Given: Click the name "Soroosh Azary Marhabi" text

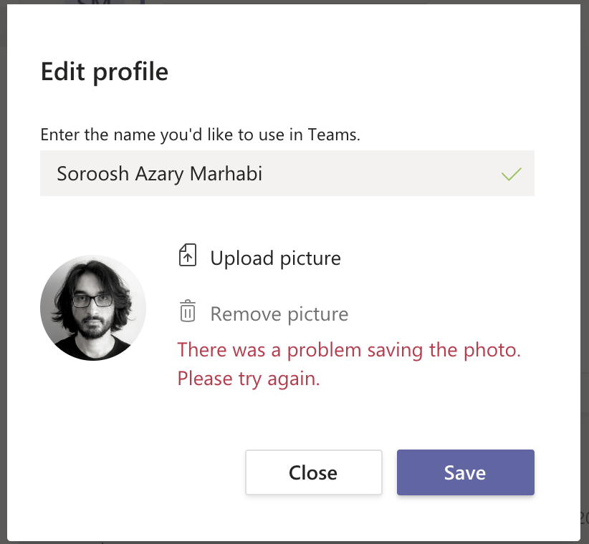Looking at the screenshot, I should pyautogui.click(x=159, y=173).
